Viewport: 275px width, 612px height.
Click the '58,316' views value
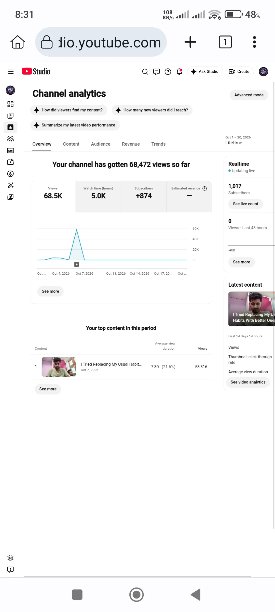(201, 367)
